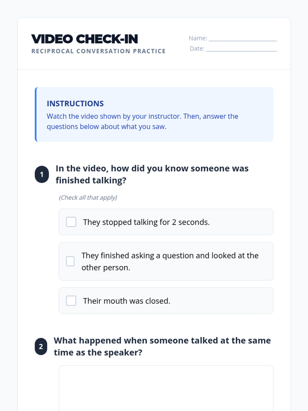Image resolution: width=308 pixels, height=411 pixels.
Task: Select the 'looked at the other person' option text
Action: tap(170, 261)
